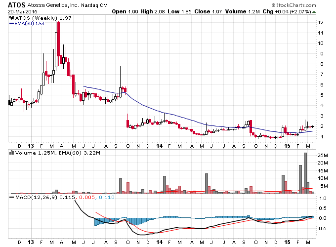The width and height of the screenshot is (336, 247).
Task: Select the Close 1.97 value
Action: (208, 11)
